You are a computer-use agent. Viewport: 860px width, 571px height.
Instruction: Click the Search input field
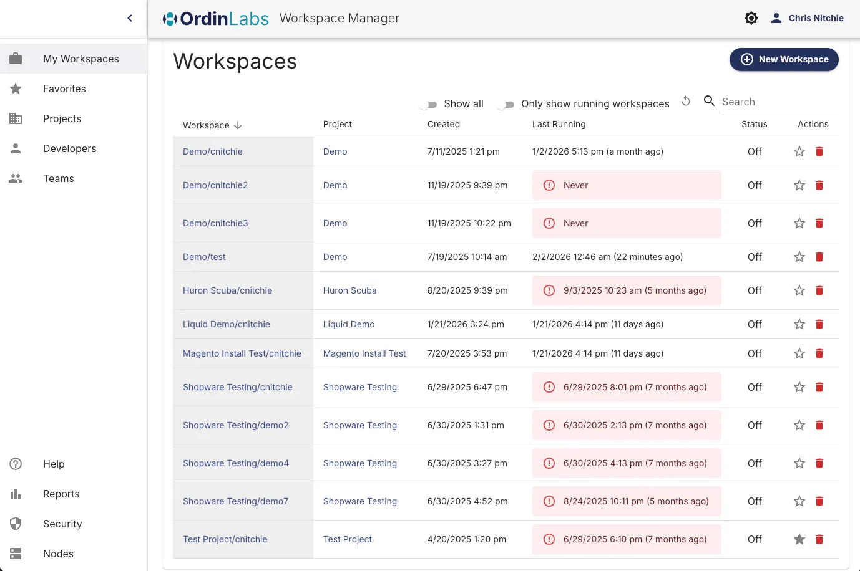pos(779,102)
